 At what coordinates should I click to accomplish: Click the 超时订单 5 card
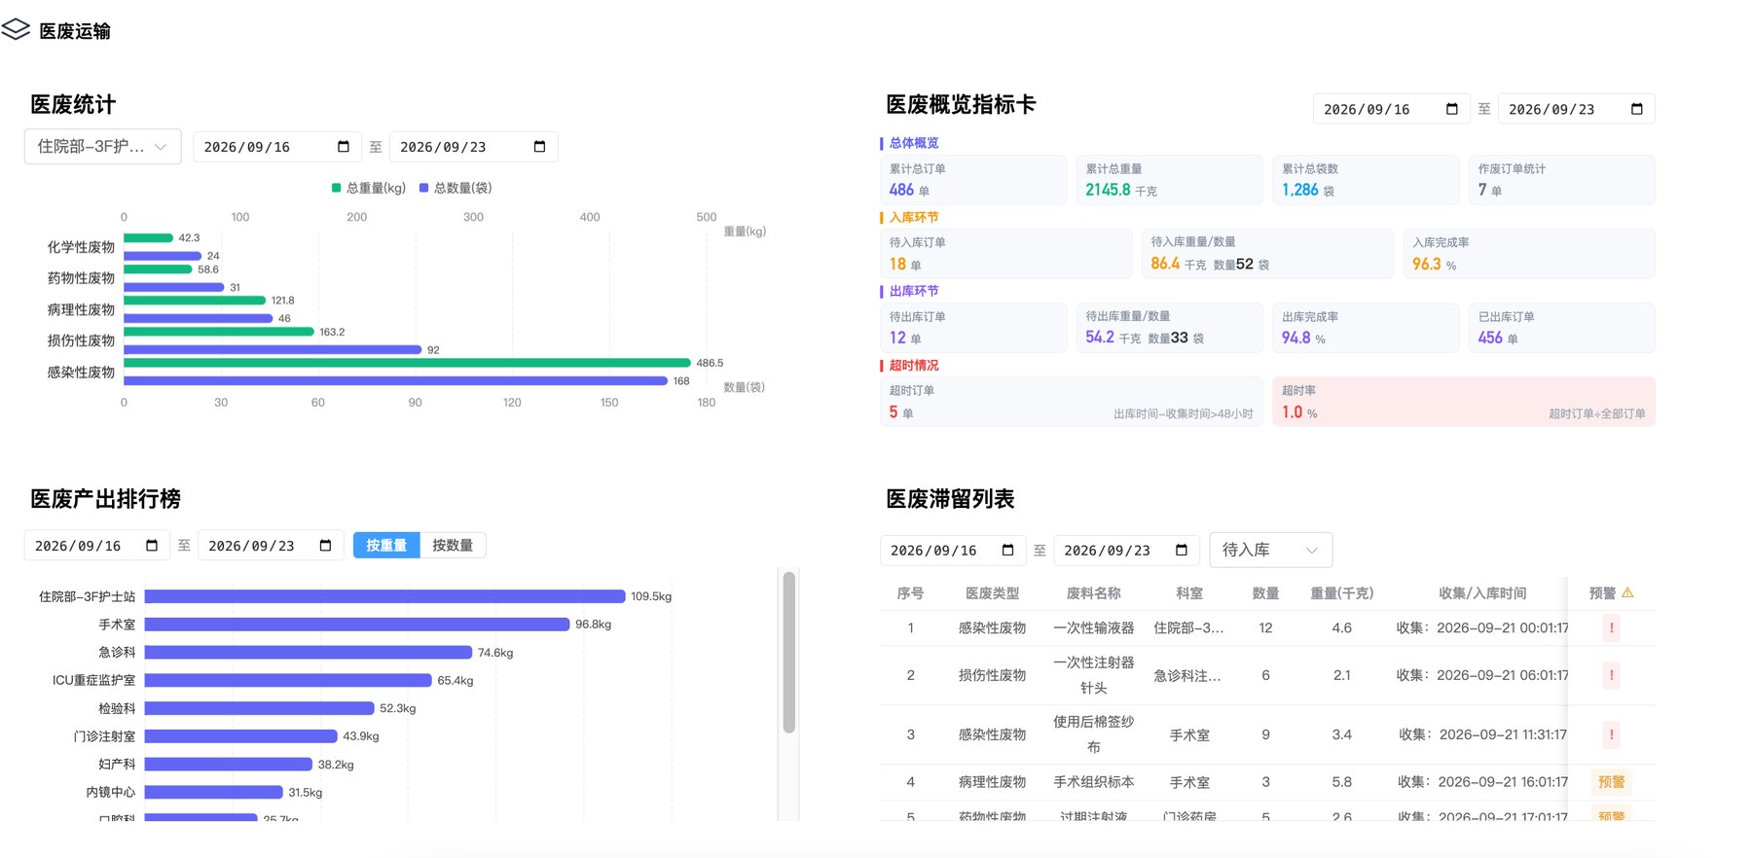coord(1072,402)
